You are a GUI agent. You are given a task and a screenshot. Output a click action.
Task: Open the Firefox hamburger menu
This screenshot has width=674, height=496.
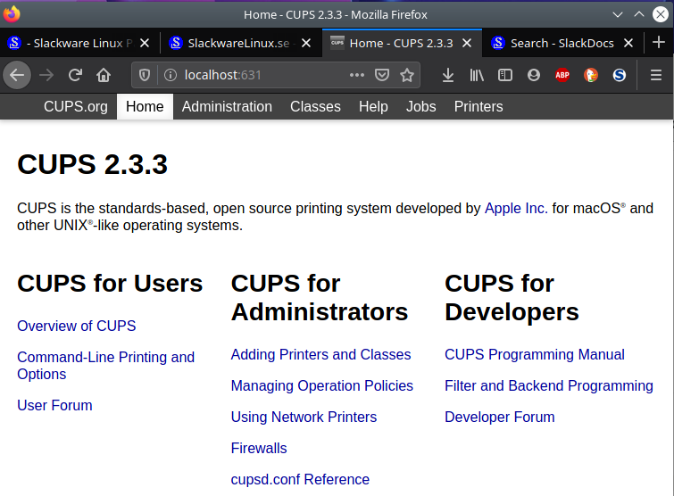[x=656, y=75]
